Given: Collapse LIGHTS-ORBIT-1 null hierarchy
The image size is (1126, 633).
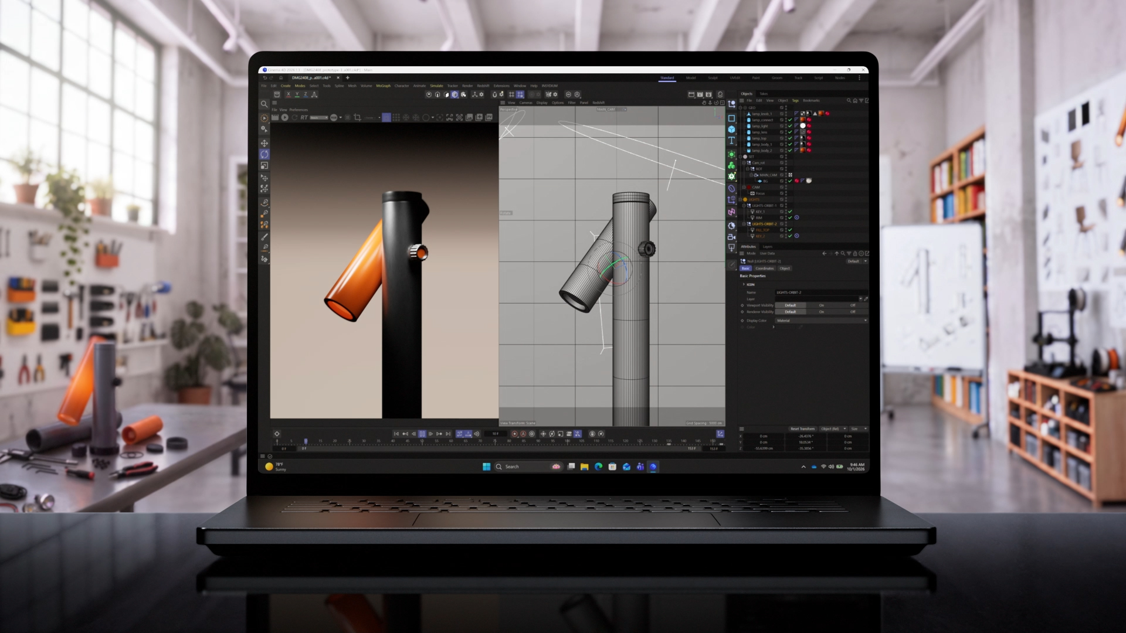Looking at the screenshot, I should [x=744, y=206].
